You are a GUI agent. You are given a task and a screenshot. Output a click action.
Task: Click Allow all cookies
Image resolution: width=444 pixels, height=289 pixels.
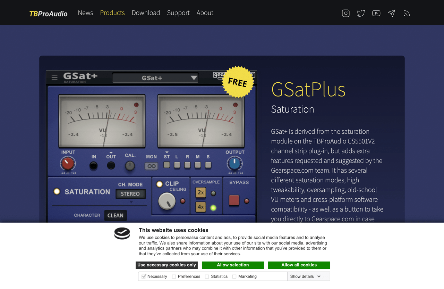click(299, 265)
